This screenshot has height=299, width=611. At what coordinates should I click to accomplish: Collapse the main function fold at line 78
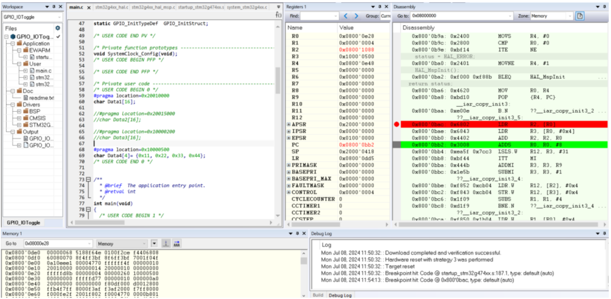[x=88, y=210]
